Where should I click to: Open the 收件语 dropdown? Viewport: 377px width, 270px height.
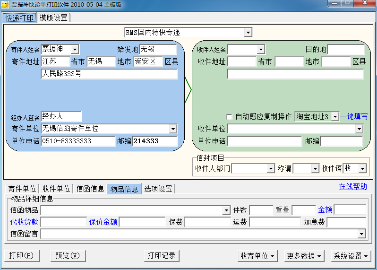(362, 168)
